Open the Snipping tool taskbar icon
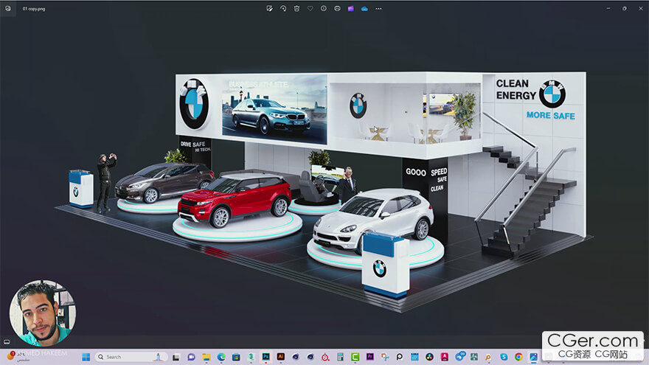This screenshot has width=649, height=365. (385, 357)
